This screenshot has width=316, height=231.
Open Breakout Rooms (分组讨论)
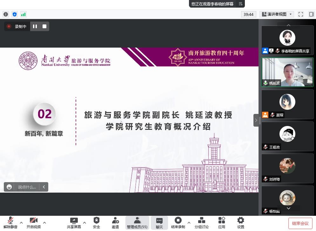202,222
